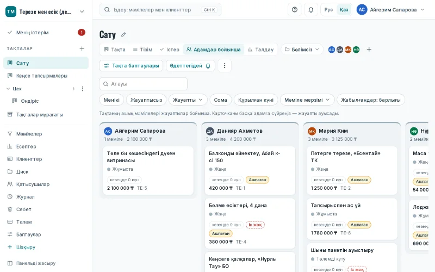Image resolution: width=435 pixels, height=272 pixels.
Task: Click the plus icon next to ТАҚТАЛАР
Action: click(x=82, y=48)
